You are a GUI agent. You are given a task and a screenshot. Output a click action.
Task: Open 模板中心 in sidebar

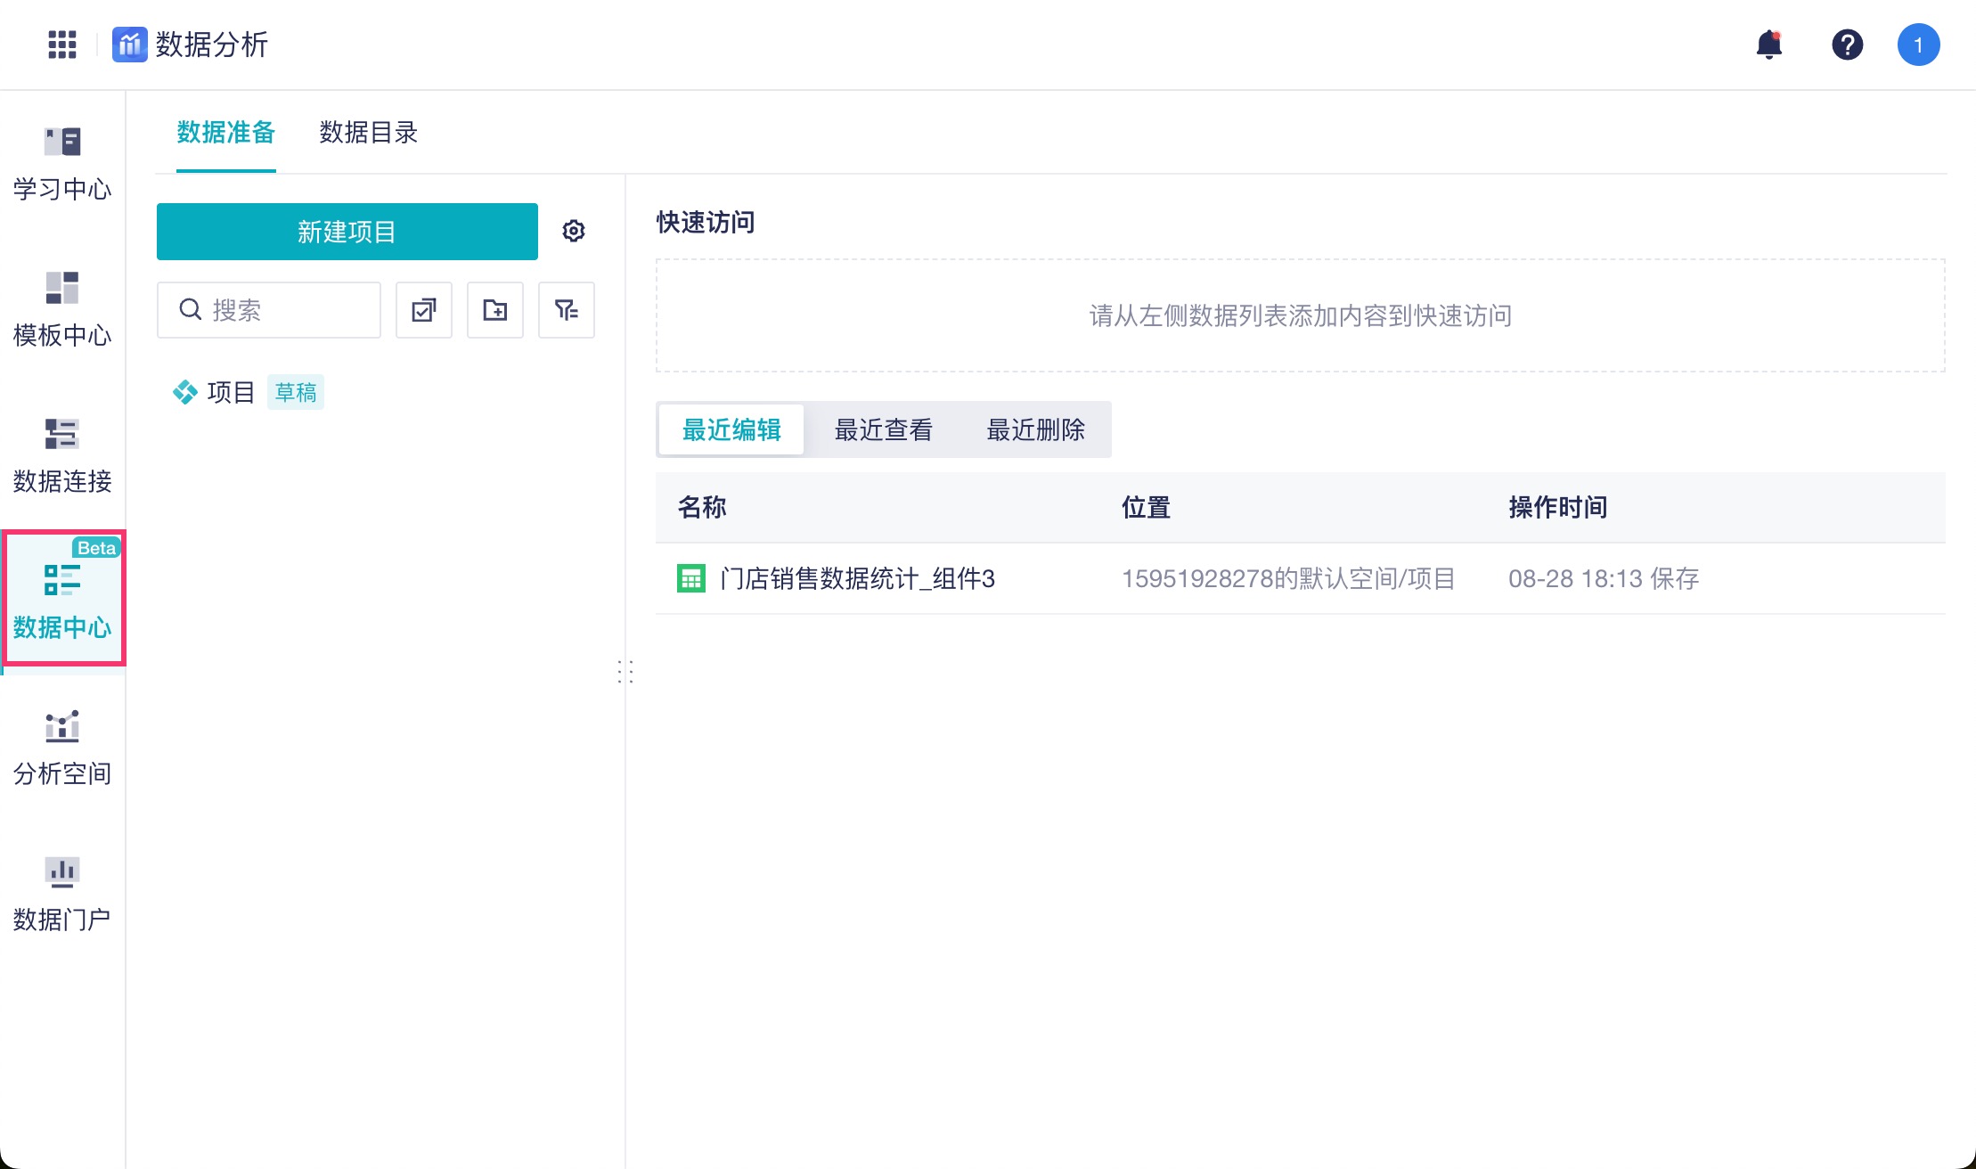pyautogui.click(x=62, y=310)
